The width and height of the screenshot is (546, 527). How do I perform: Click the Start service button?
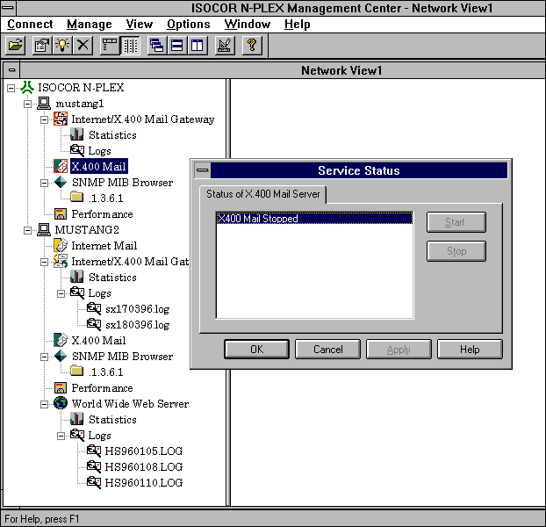456,222
